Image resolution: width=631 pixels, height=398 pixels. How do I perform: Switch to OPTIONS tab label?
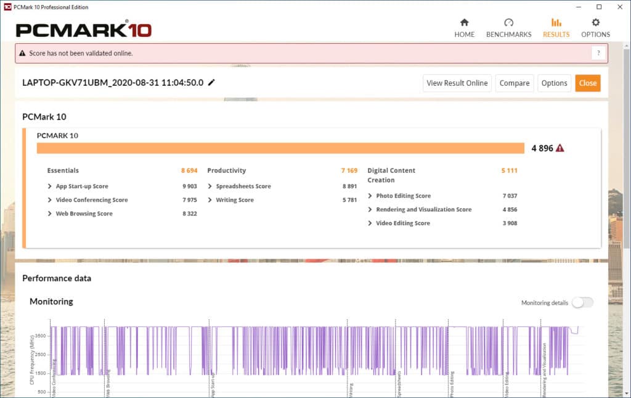coord(596,35)
